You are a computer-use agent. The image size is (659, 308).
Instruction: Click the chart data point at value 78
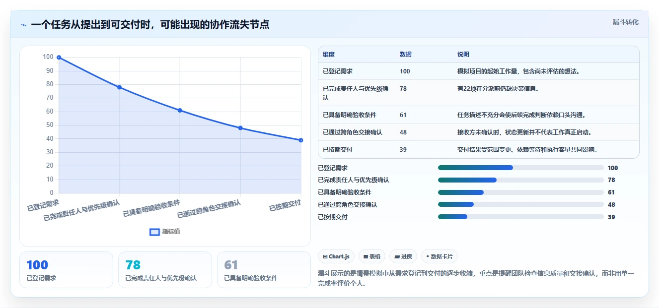click(119, 87)
